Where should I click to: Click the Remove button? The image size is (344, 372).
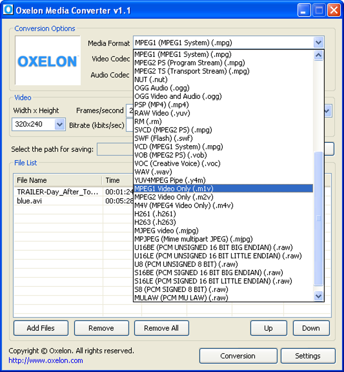click(102, 328)
